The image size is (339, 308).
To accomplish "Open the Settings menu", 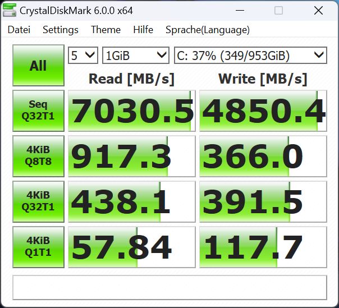I will tap(61, 30).
